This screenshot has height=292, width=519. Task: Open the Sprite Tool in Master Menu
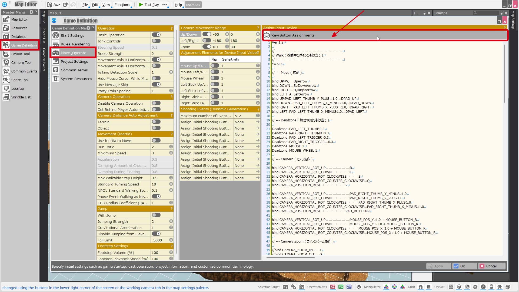pyautogui.click(x=20, y=80)
